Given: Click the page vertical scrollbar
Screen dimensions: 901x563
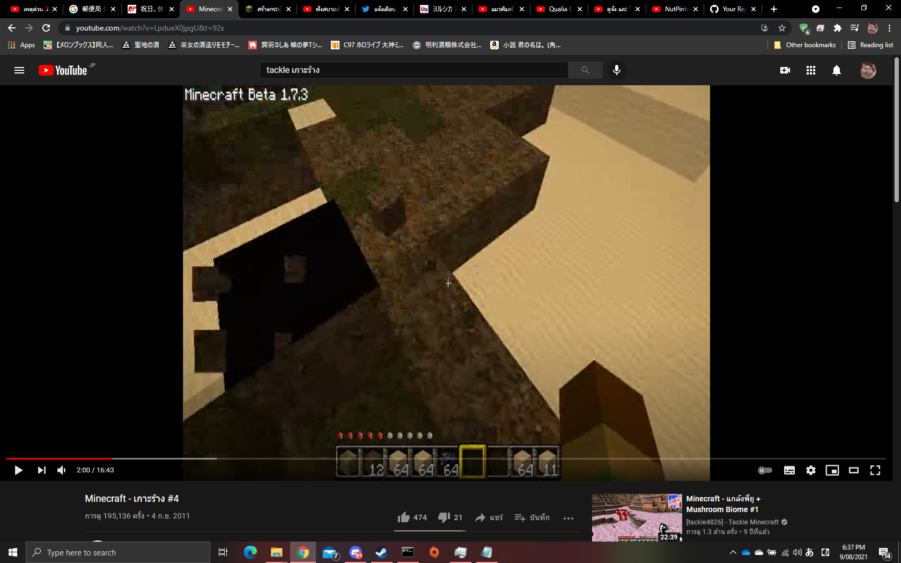Looking at the screenshot, I should (x=897, y=129).
